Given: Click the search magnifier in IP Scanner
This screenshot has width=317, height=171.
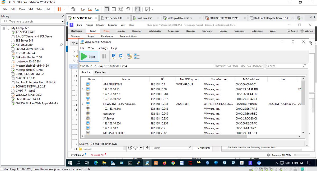Looking at the screenshot, I should click(305, 66).
